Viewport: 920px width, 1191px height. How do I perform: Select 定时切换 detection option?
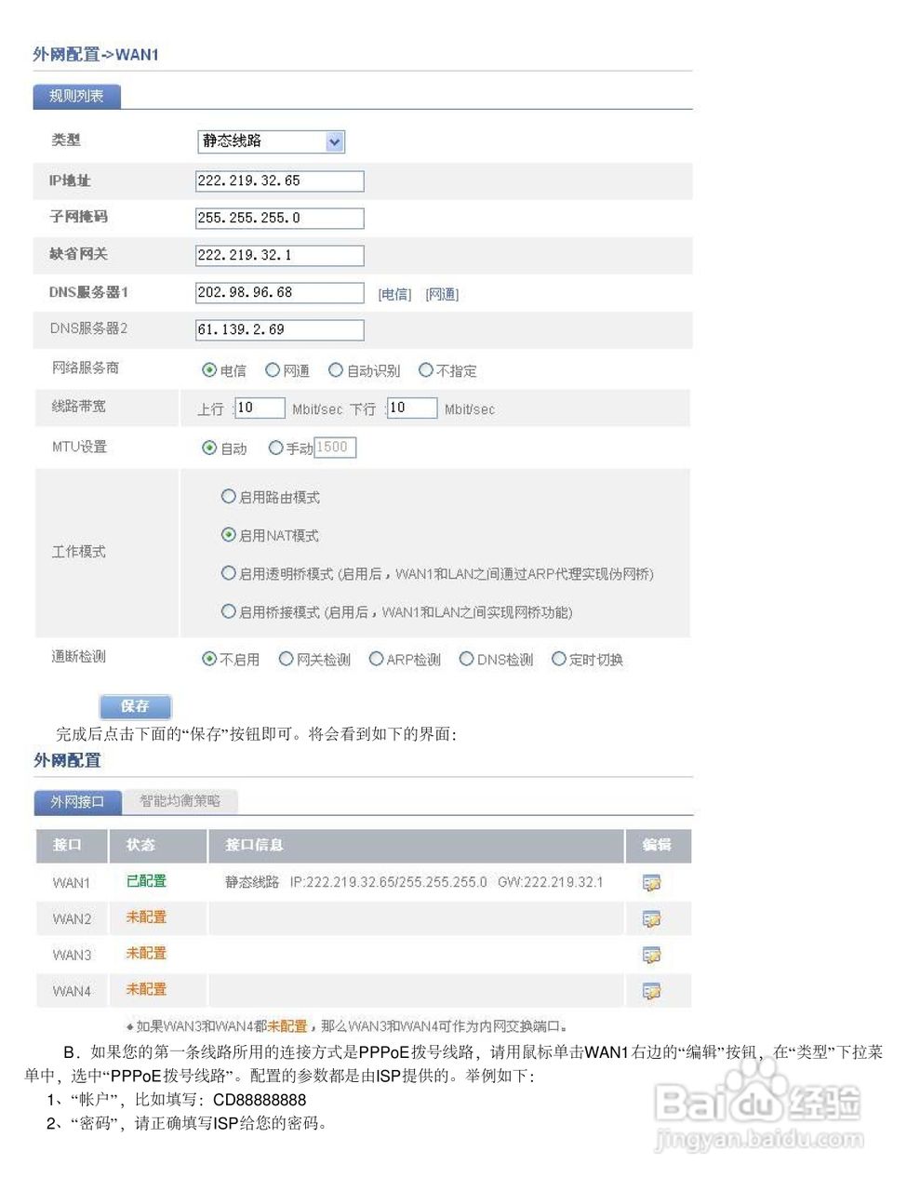(558, 658)
